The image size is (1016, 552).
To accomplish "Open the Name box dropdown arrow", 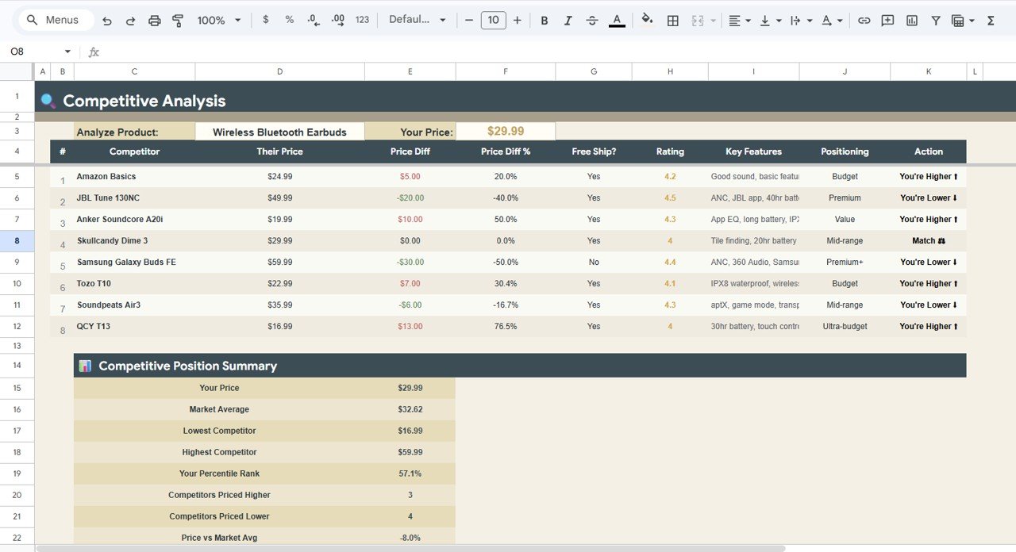I will pos(67,52).
